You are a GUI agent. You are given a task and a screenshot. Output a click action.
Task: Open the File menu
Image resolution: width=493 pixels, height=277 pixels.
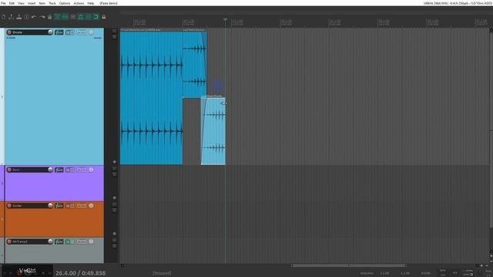point(3,3)
